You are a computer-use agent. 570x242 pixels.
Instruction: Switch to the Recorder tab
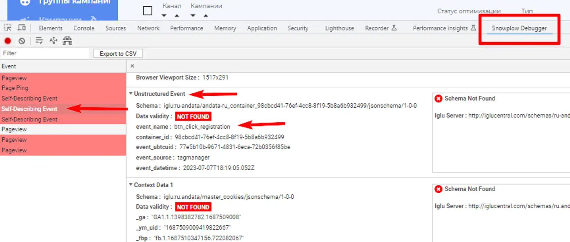[377, 28]
